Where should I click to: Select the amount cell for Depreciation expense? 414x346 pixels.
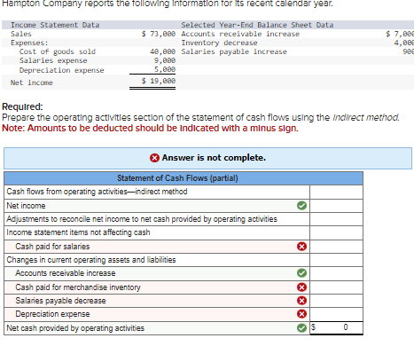tap(336, 314)
